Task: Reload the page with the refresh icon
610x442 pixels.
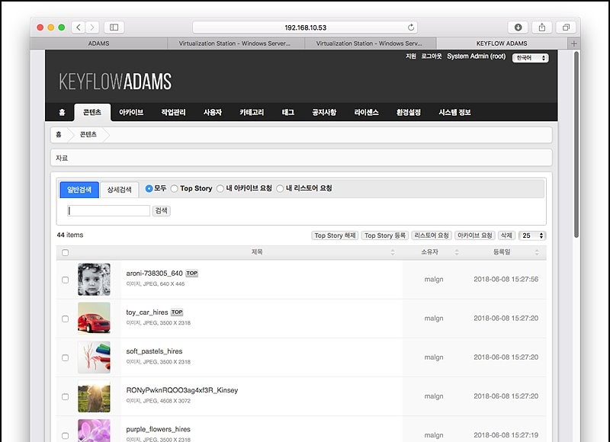Action: click(411, 27)
